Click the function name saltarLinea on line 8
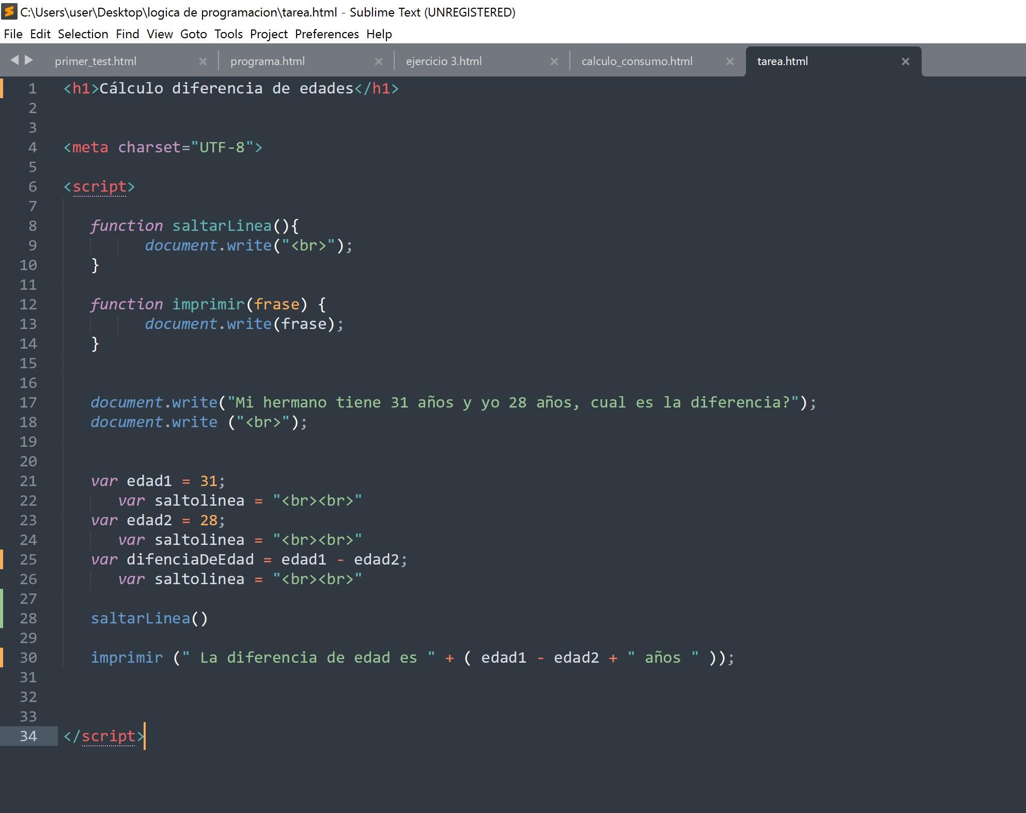 (222, 226)
